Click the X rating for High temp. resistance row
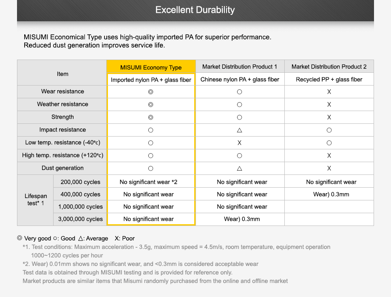 click(x=329, y=156)
